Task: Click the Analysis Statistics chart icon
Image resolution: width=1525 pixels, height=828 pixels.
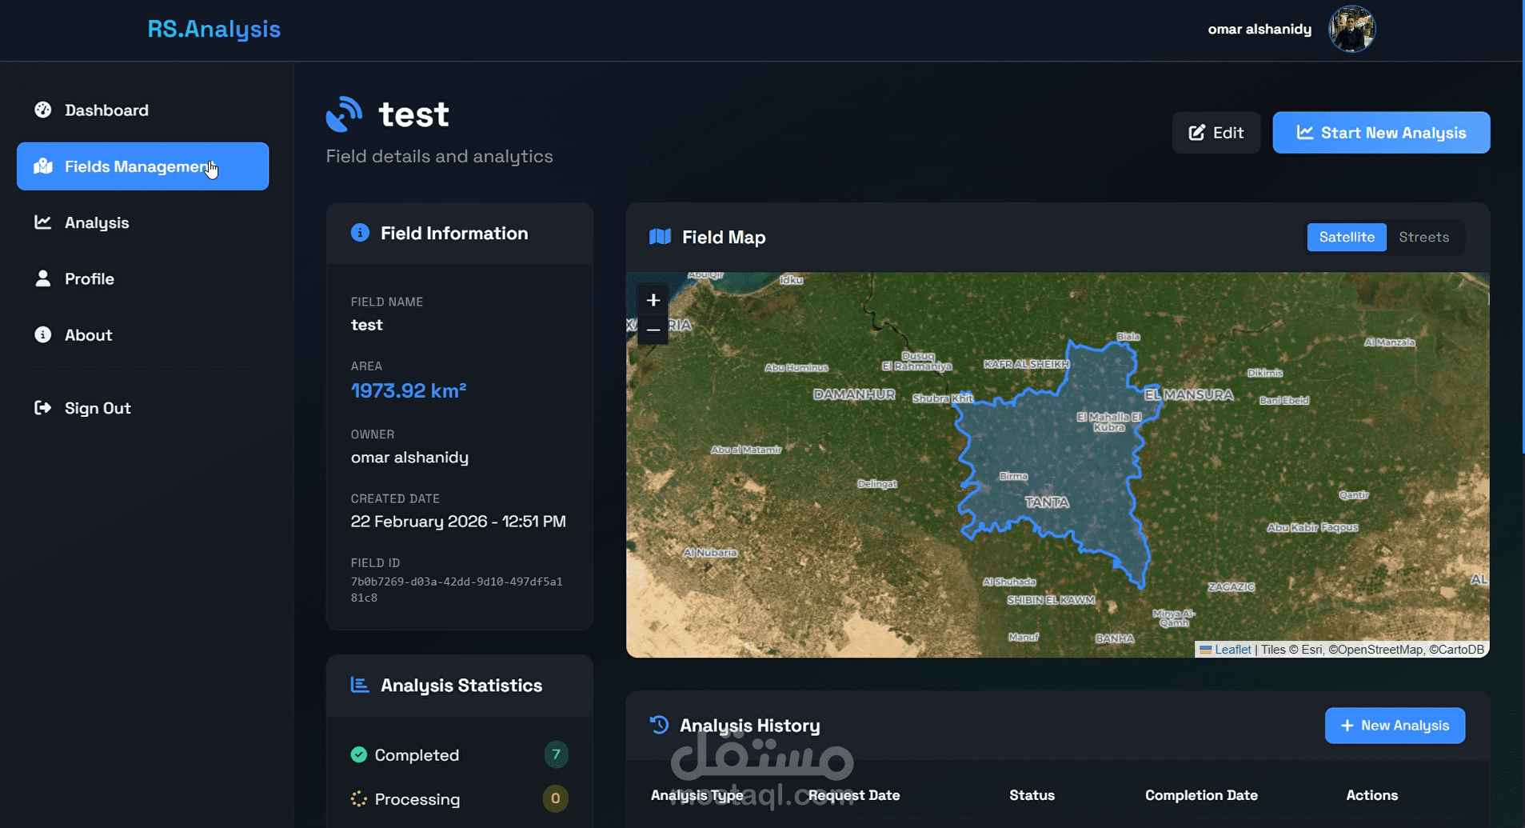Action: click(360, 685)
